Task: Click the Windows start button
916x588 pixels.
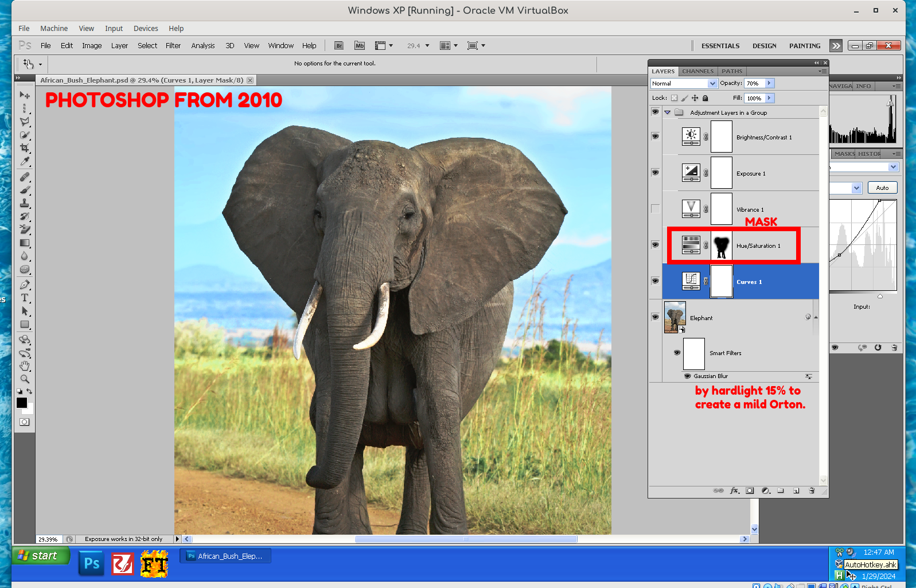Action: 40,555
